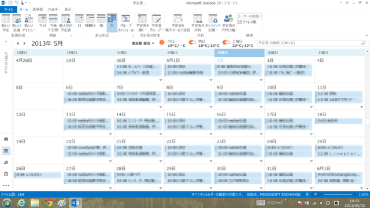Select month view (月) button
The width and height of the screenshot is (370, 208).
point(112,23)
